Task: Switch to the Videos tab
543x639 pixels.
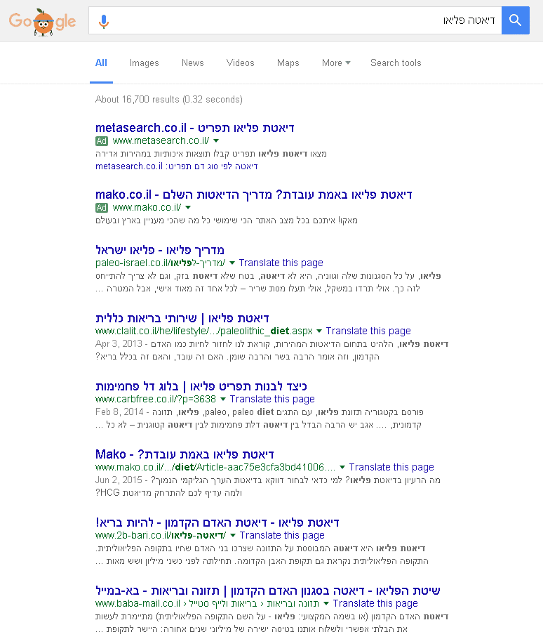Action: tap(240, 62)
